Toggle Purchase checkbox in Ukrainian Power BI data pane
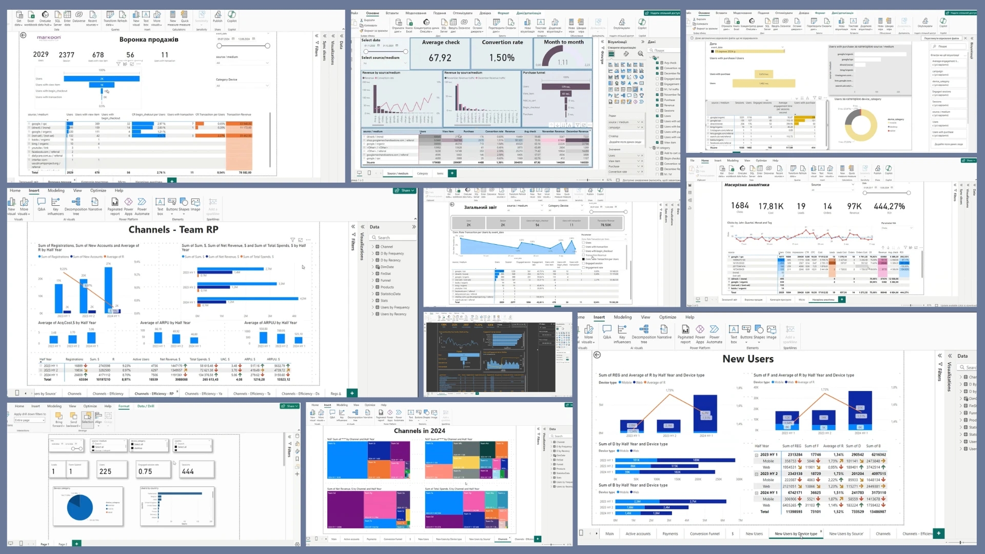Image resolution: width=985 pixels, height=554 pixels. [x=658, y=100]
